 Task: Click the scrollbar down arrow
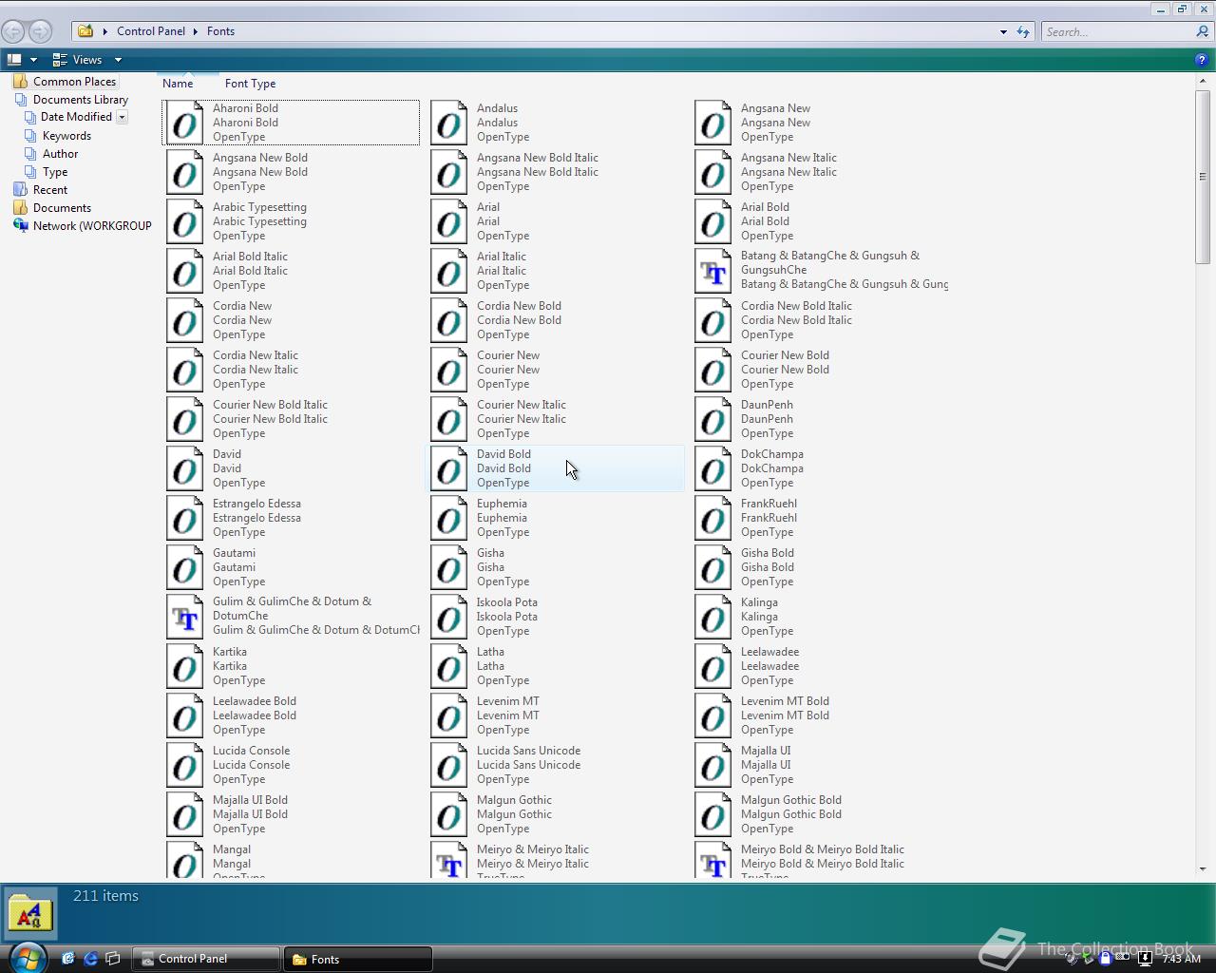pyautogui.click(x=1203, y=868)
